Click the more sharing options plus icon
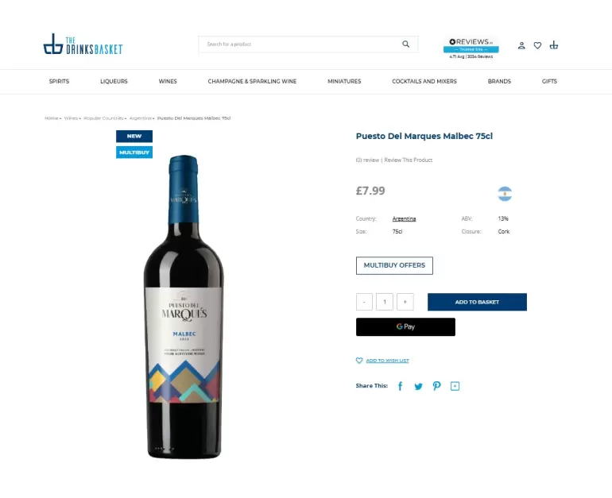Viewport: 612px width, 498px height. click(x=455, y=386)
